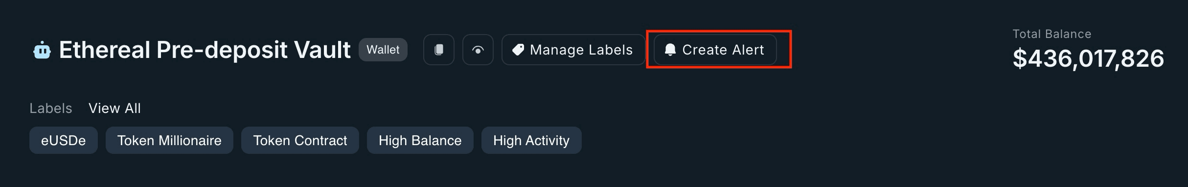Click the Labels section heading

tap(51, 108)
